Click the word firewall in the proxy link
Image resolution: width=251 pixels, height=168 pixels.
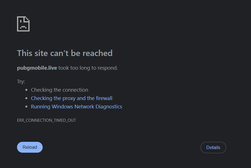(104, 98)
